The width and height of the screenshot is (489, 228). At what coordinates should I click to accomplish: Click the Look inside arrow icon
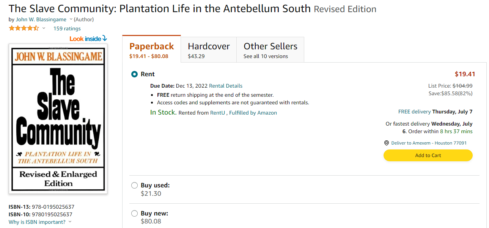point(105,38)
